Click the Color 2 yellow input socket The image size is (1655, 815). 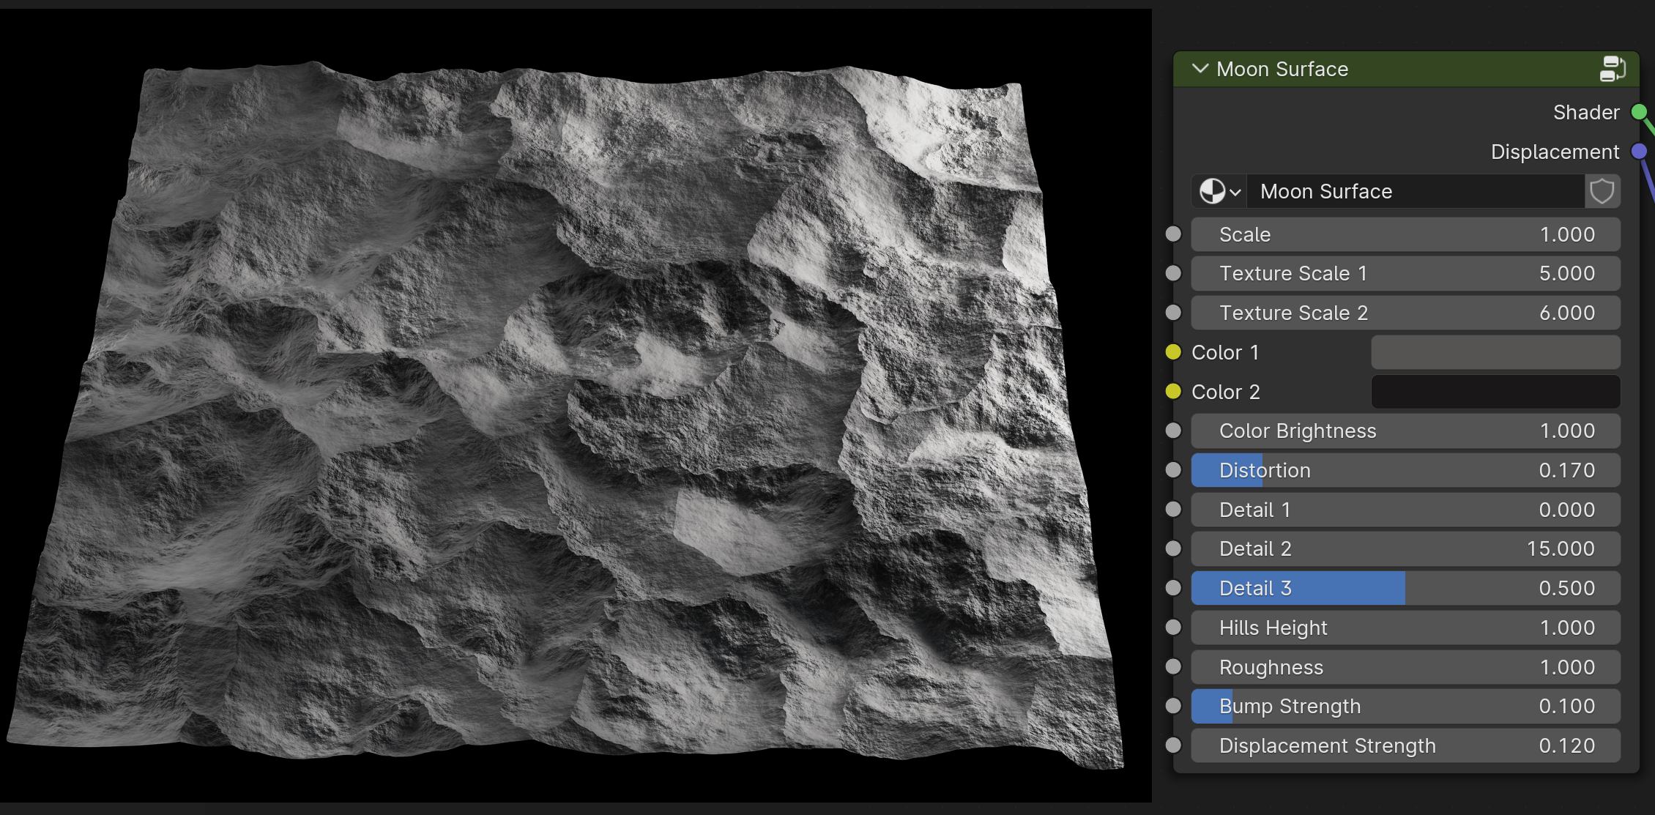[x=1173, y=392]
